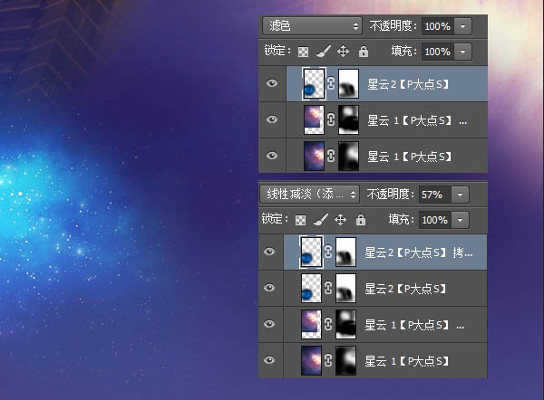Unlink mask of bottom 星云 1 layer, 线性减淡 panel

pyautogui.click(x=328, y=360)
